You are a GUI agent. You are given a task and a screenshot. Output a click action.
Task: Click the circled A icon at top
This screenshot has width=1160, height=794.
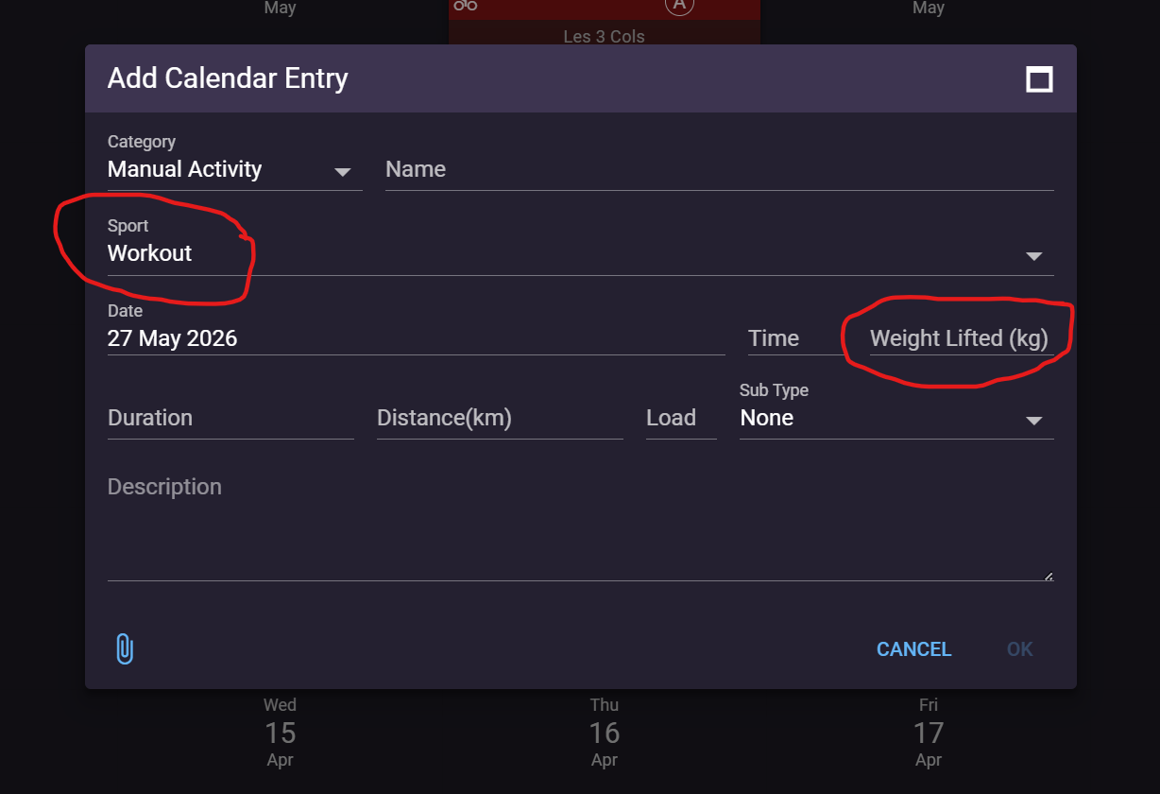679,6
